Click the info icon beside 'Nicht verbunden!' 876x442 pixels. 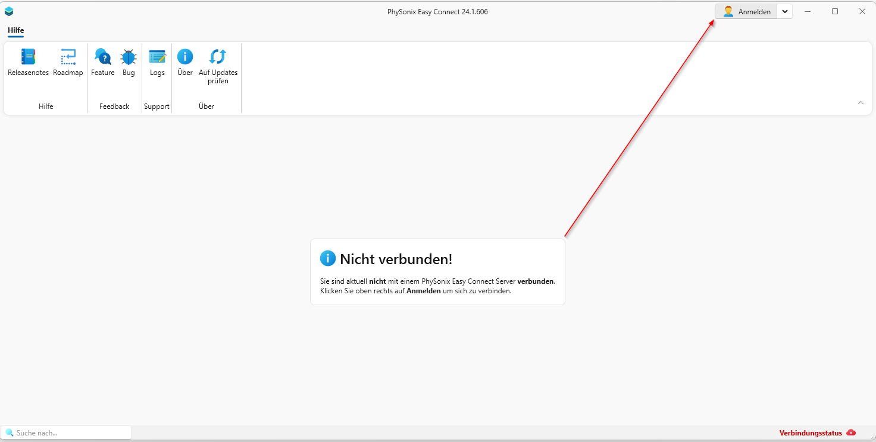click(x=328, y=258)
